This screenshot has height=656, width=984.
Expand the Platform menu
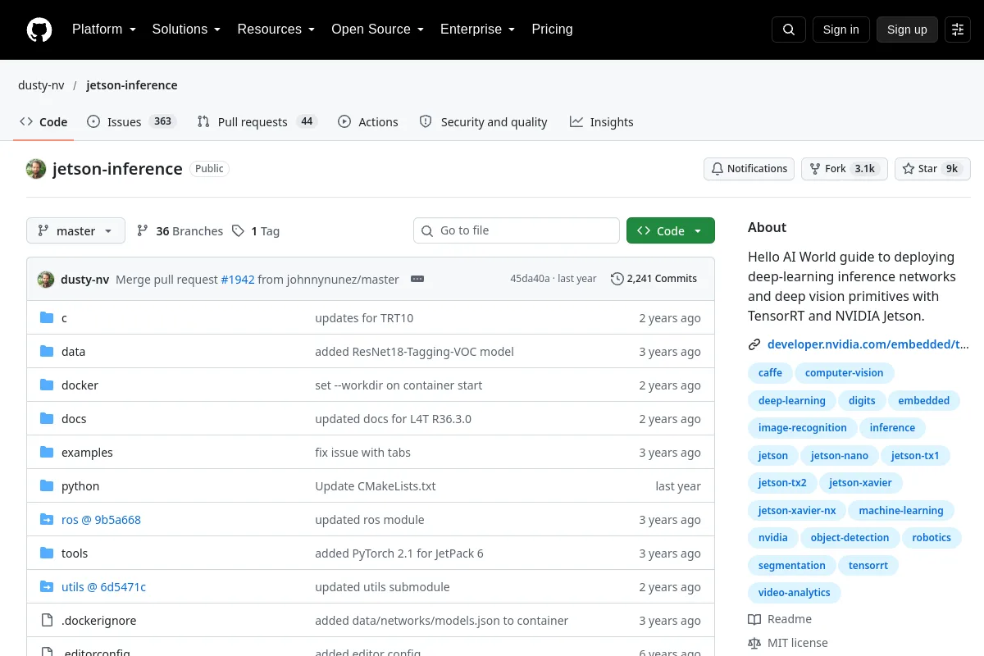point(103,30)
